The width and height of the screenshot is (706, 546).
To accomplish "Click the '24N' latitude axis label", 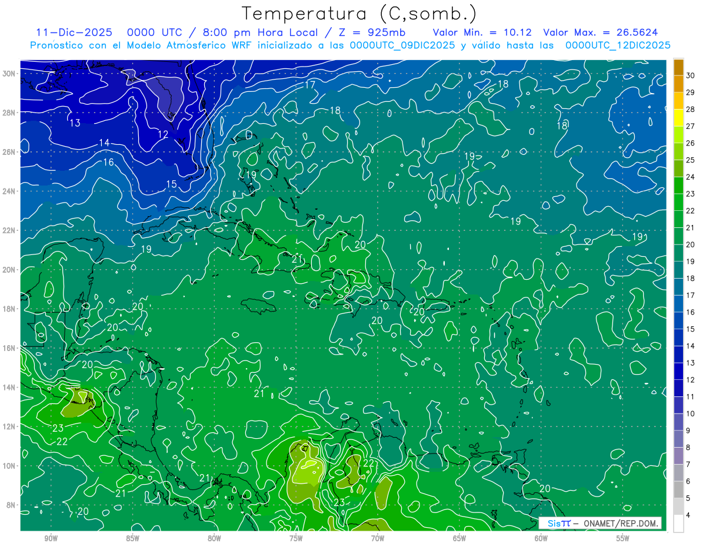I will [9, 191].
